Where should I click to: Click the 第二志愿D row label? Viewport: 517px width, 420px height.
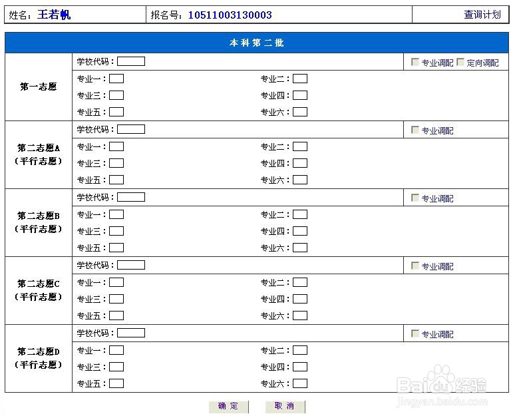38,358
